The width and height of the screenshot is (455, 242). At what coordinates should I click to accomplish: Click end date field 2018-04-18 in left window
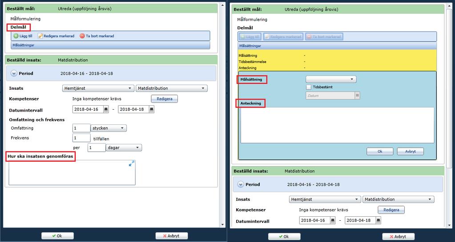coord(133,109)
